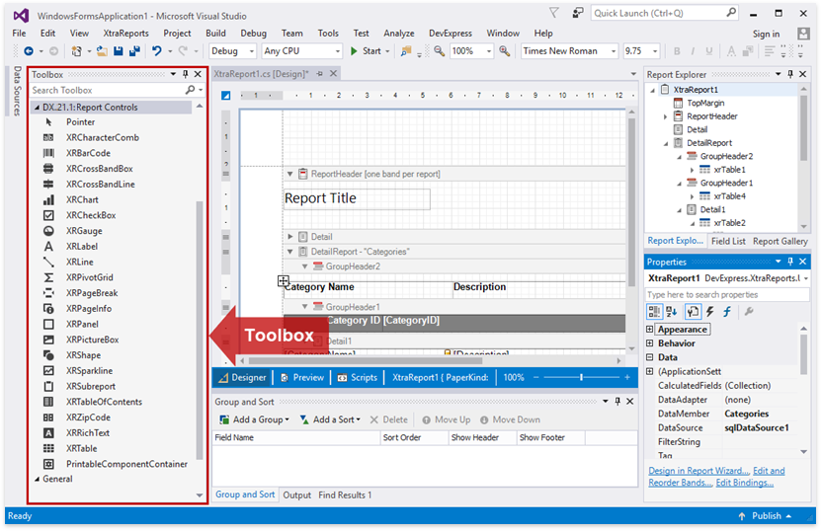This screenshot has width=821, height=531.
Task: Click the Edit Bindings link
Action: tap(745, 483)
